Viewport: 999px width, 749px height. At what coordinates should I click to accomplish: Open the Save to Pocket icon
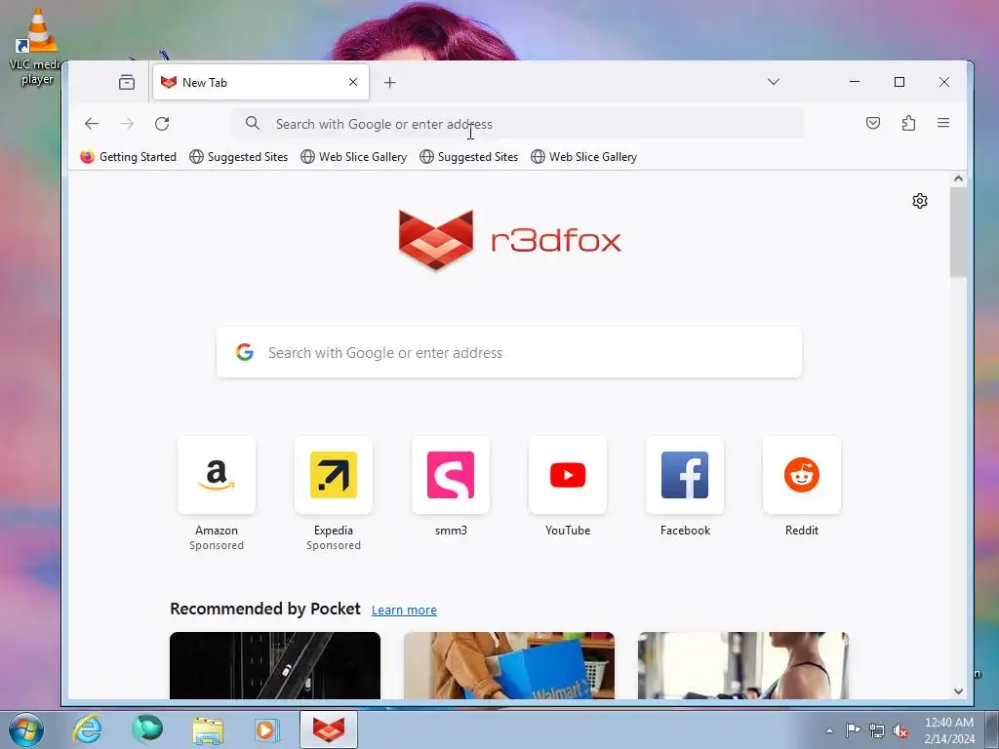(873, 123)
